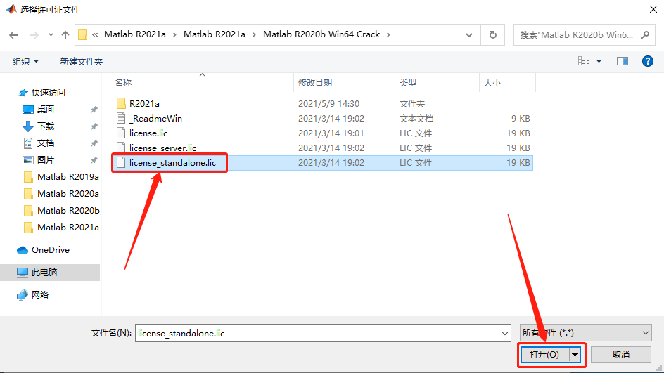
Task: Select the R2021a folder
Action: tap(144, 104)
